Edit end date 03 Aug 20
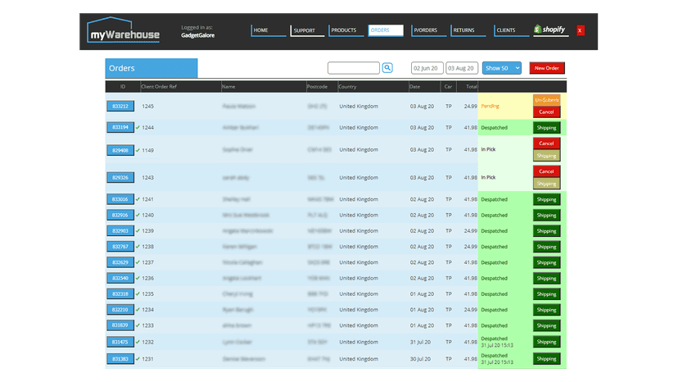This screenshot has width=678, height=382. (x=462, y=68)
